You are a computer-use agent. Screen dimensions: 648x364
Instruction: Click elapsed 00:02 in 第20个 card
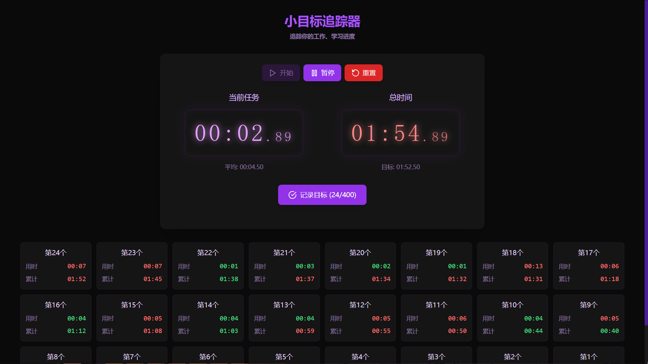point(381,266)
